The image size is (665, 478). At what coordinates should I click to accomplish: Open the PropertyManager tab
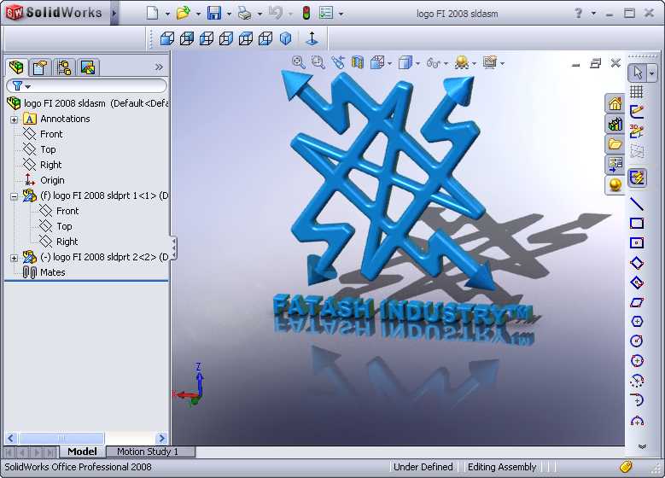[40, 67]
